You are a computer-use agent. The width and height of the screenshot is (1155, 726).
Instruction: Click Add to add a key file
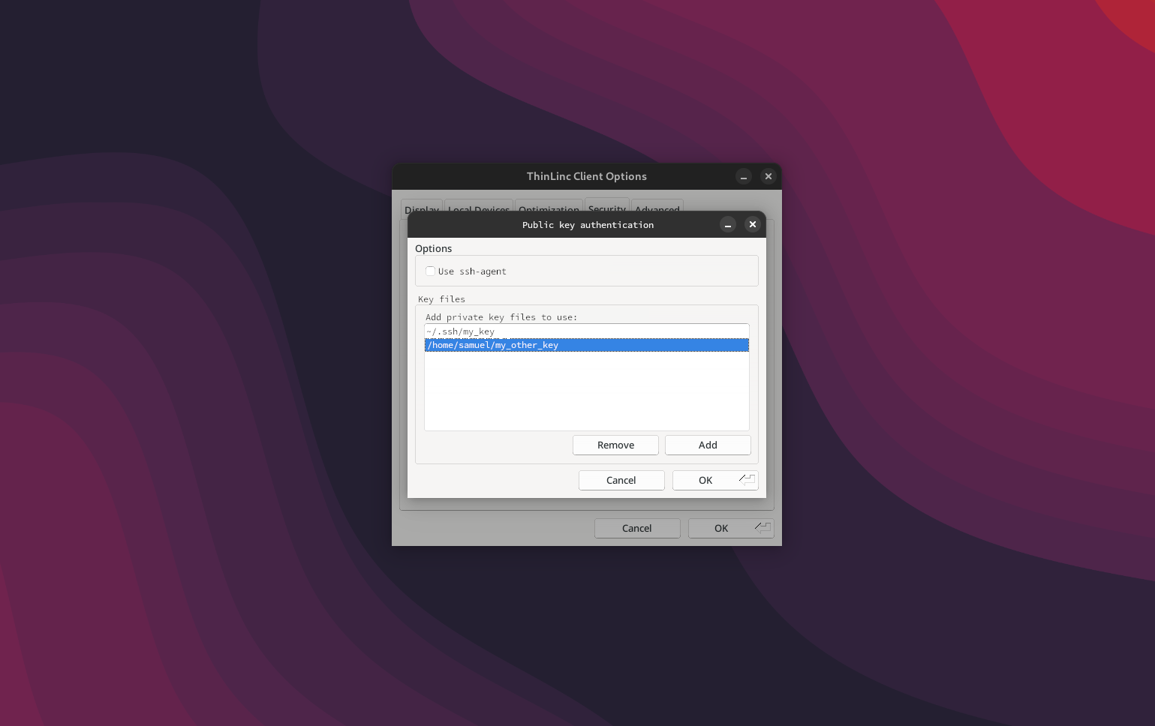708,445
